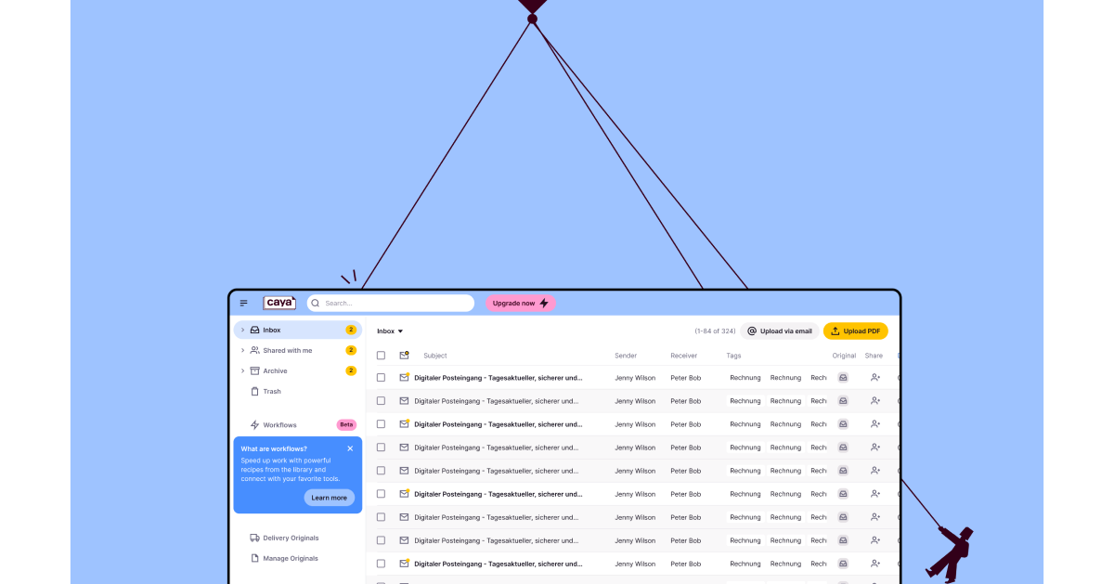Tick the checkbox of the sixth email row

pos(381,494)
